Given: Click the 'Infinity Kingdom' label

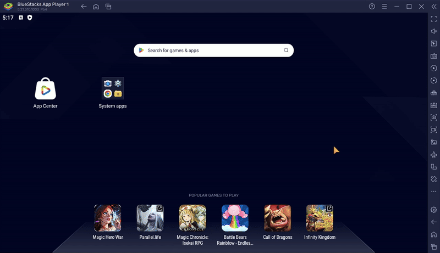Looking at the screenshot, I should [x=320, y=237].
